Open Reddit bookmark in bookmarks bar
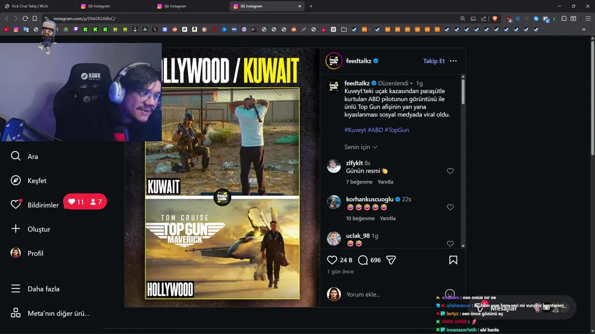Screen dimensions: 595x334 tap(175, 29)
